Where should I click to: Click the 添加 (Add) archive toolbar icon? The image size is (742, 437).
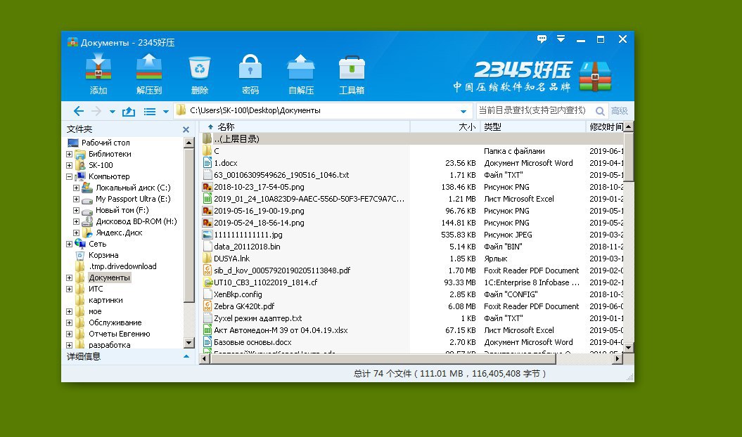tap(98, 67)
